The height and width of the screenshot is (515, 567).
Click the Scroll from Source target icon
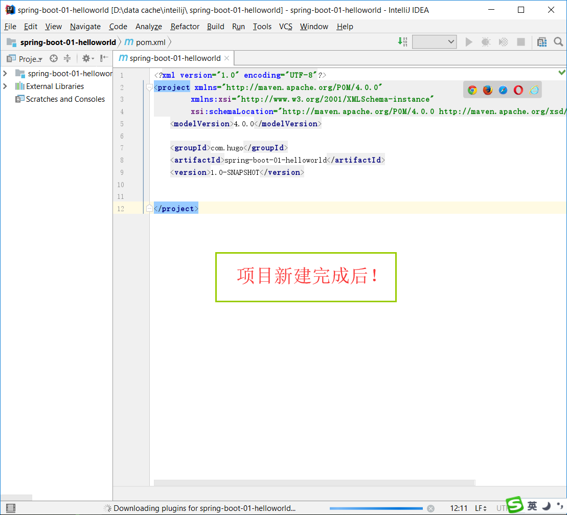pyautogui.click(x=54, y=58)
